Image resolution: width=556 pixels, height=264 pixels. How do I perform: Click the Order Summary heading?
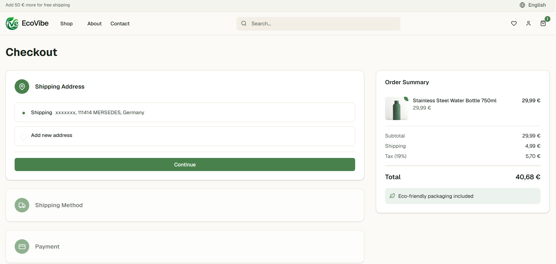click(407, 82)
